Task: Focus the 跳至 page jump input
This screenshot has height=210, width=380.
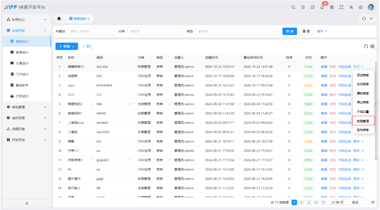Action: point(365,202)
